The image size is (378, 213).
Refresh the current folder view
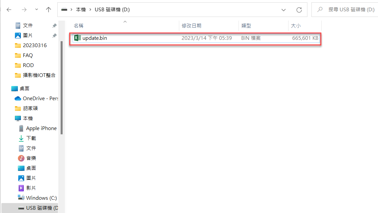(299, 10)
